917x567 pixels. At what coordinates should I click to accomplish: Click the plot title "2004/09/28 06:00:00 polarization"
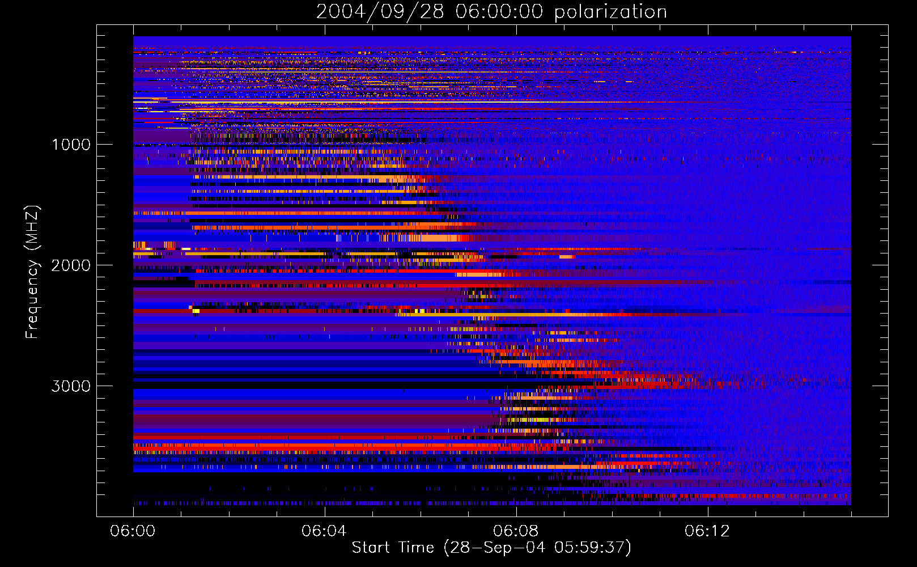(491, 11)
